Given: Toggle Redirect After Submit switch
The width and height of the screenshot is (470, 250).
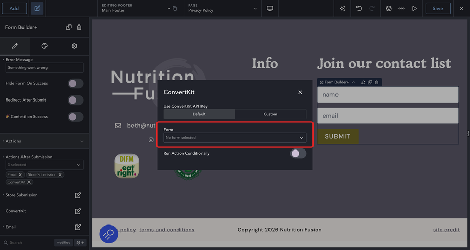Looking at the screenshot, I should [75, 100].
